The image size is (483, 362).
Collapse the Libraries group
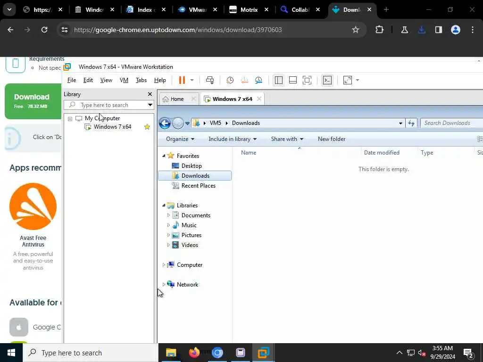tap(164, 206)
